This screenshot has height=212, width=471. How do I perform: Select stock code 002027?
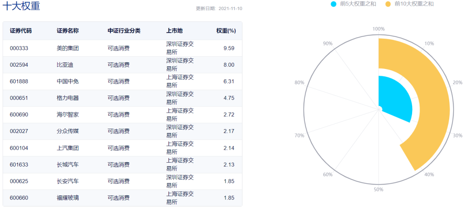tap(19, 131)
